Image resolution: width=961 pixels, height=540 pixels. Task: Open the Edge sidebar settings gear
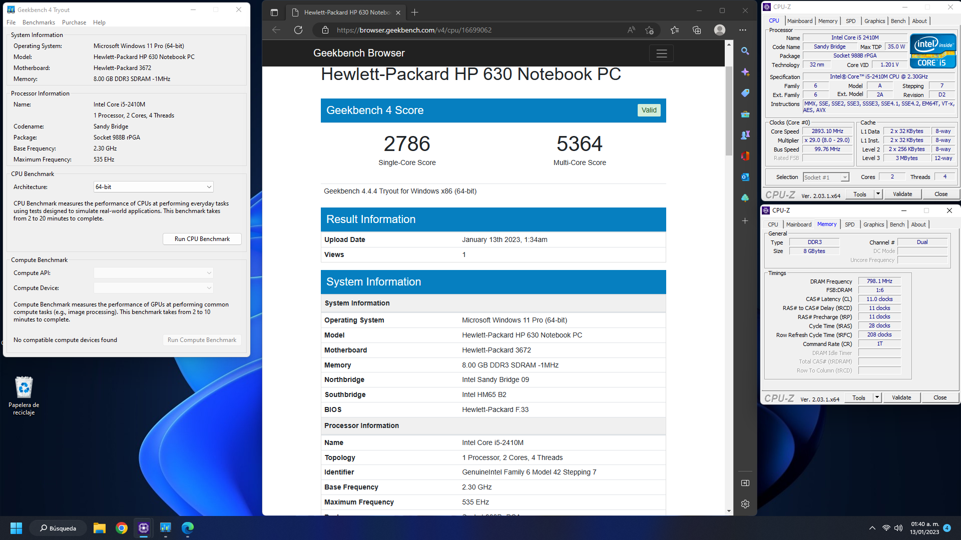745,504
